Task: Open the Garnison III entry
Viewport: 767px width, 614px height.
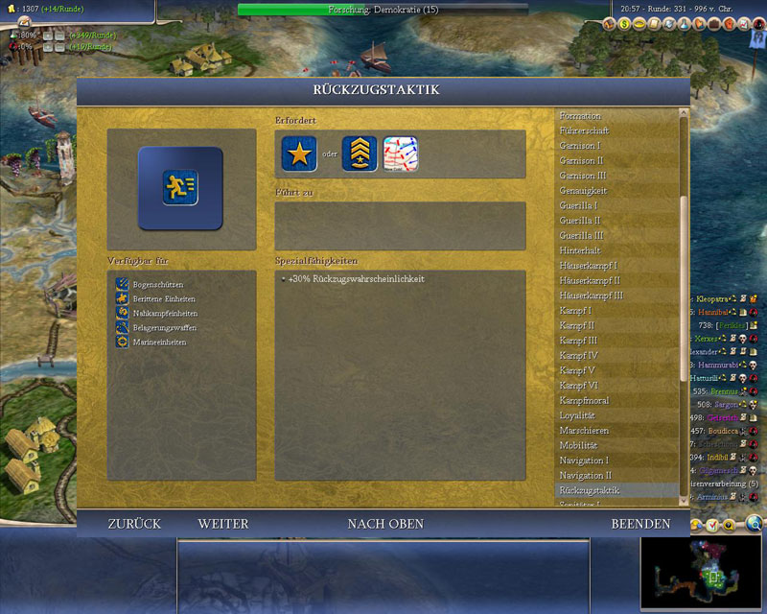Action: pos(616,176)
